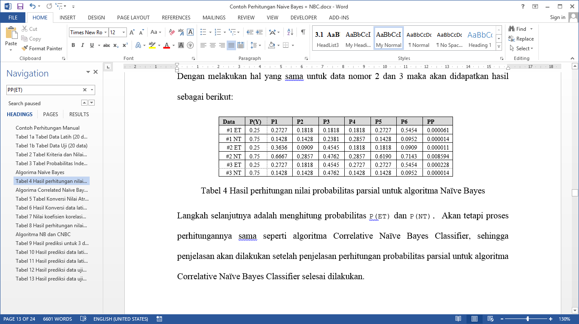
Task: Toggle Justify paragraph alignment
Action: (x=231, y=45)
